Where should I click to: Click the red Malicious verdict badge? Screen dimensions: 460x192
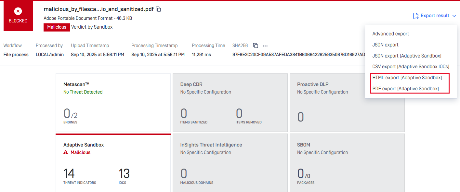(x=57, y=27)
